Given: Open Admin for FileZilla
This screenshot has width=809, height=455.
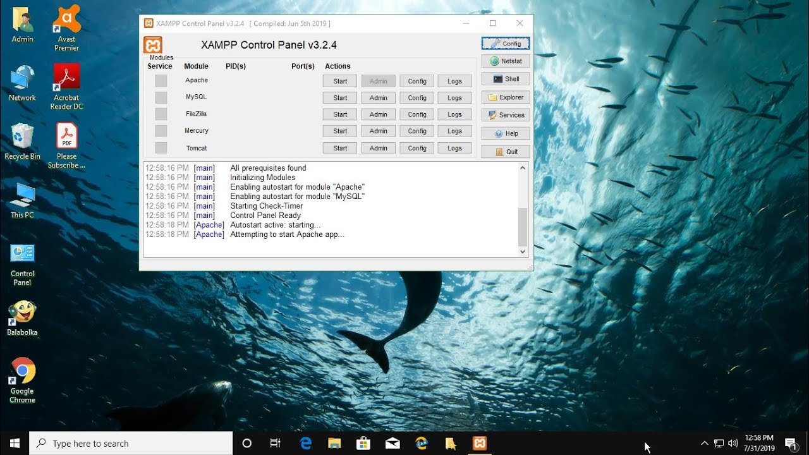Looking at the screenshot, I should [379, 114].
